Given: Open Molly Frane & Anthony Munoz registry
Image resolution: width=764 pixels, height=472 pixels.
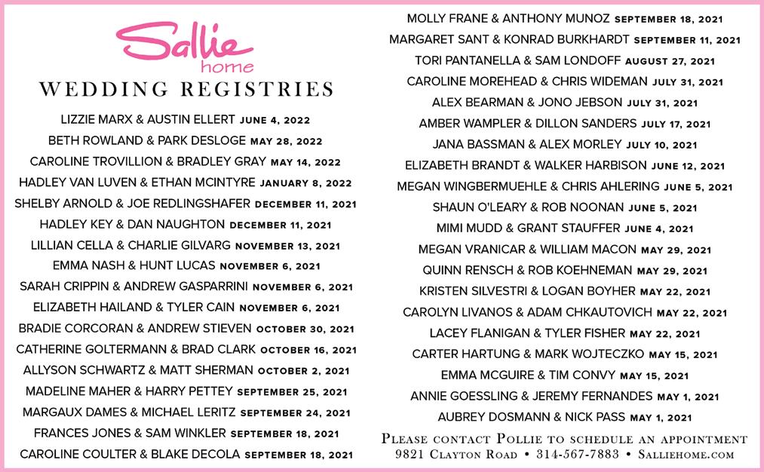Looking at the screenshot, I should (x=565, y=19).
